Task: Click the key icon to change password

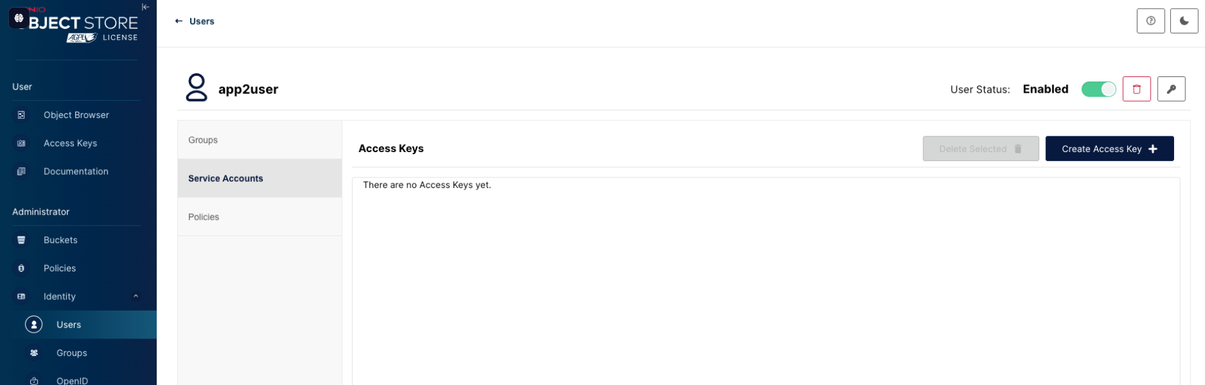Action: pos(1171,89)
